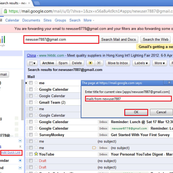This screenshot has width=173, height=173.
Task: Open the More actions dropdown
Action: (x=159, y=63)
